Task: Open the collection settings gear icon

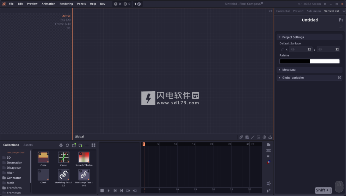Action: pyautogui.click(x=61, y=145)
